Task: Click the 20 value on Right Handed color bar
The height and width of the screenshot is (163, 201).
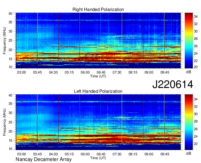Action: pyautogui.click(x=196, y=67)
